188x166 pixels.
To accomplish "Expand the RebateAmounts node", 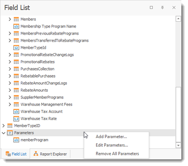I will [x=10, y=90].
